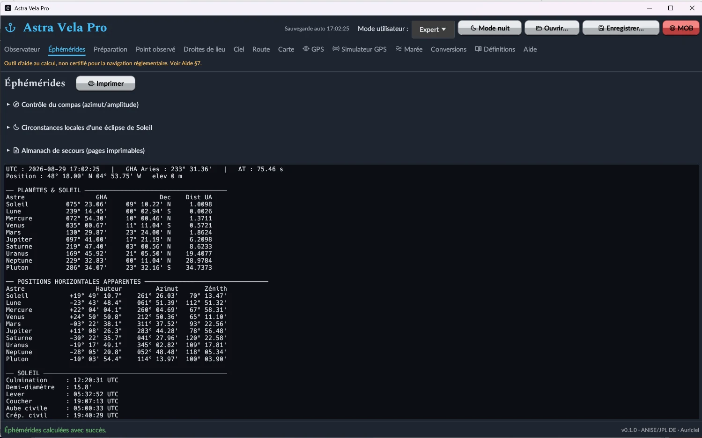Click the Ouvrir... button

(552, 28)
